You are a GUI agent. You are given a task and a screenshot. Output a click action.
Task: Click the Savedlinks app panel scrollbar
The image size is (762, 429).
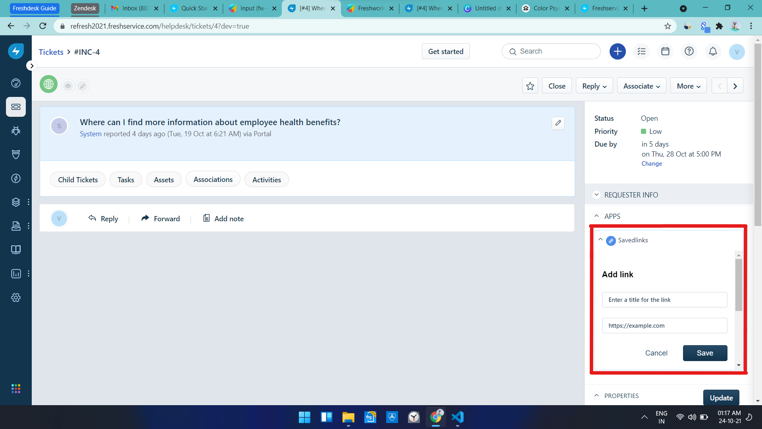coord(738,285)
